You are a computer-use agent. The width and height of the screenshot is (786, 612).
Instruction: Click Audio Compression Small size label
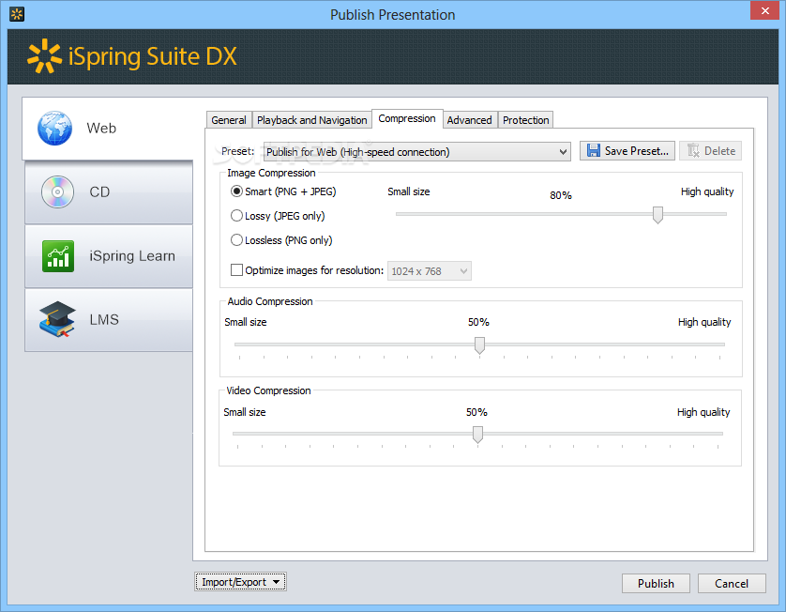pyautogui.click(x=245, y=322)
